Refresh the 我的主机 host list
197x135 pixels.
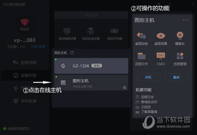[x=72, y=53]
